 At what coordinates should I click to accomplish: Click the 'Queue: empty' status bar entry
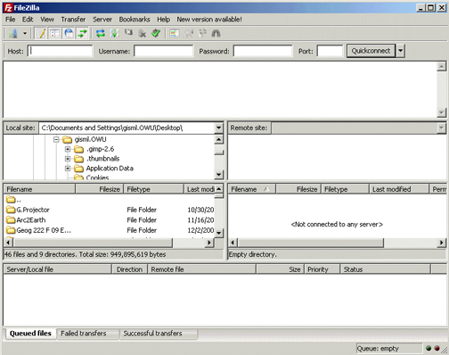click(x=388, y=349)
